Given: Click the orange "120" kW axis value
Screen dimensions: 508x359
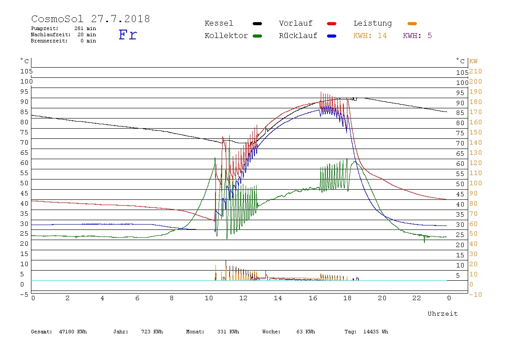Looking at the screenshot, I should (x=476, y=163).
